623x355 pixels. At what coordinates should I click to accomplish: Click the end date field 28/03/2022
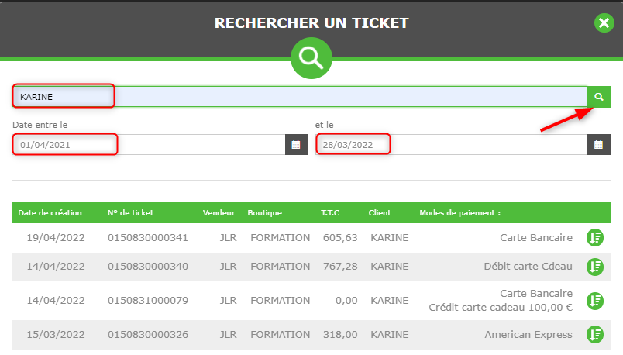point(451,145)
